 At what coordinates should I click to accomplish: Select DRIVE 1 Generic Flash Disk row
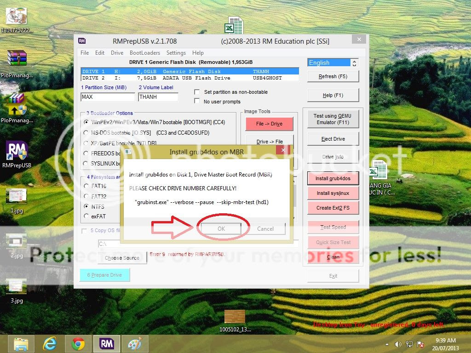point(190,71)
